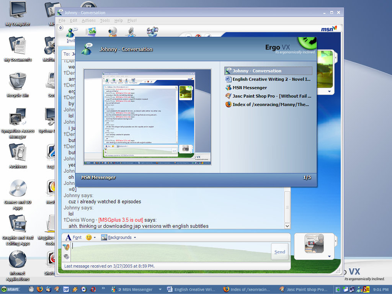Click the Webcam icon in conversation toolbar
Viewport: 392px width, 294px height.
pyautogui.click(x=113, y=31)
